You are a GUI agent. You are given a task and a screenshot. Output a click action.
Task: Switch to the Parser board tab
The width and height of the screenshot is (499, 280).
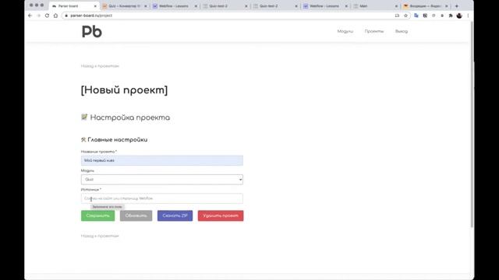point(74,6)
